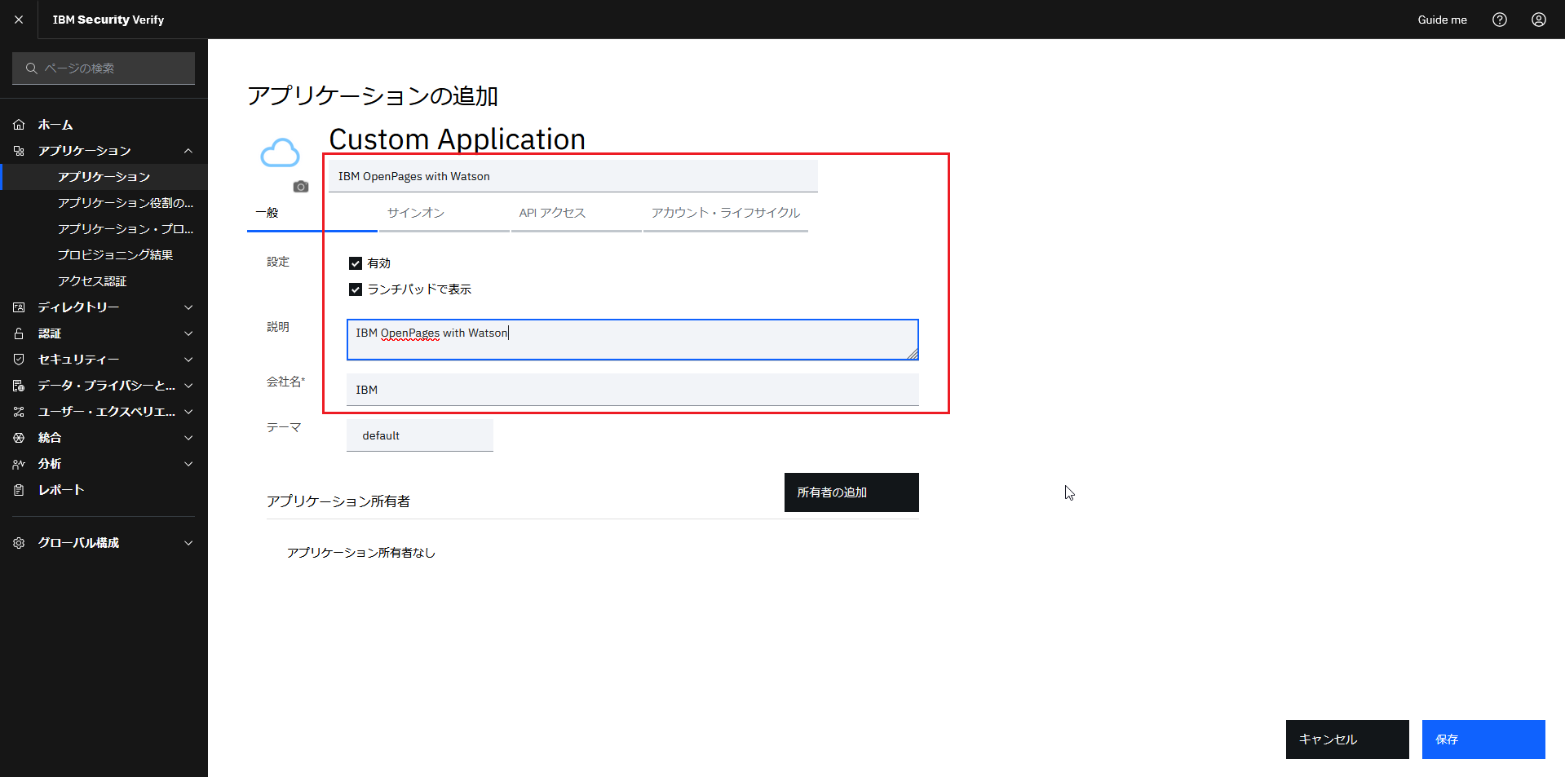The image size is (1565, 777).
Task: Click the 説明 description text area
Action: [x=633, y=339]
